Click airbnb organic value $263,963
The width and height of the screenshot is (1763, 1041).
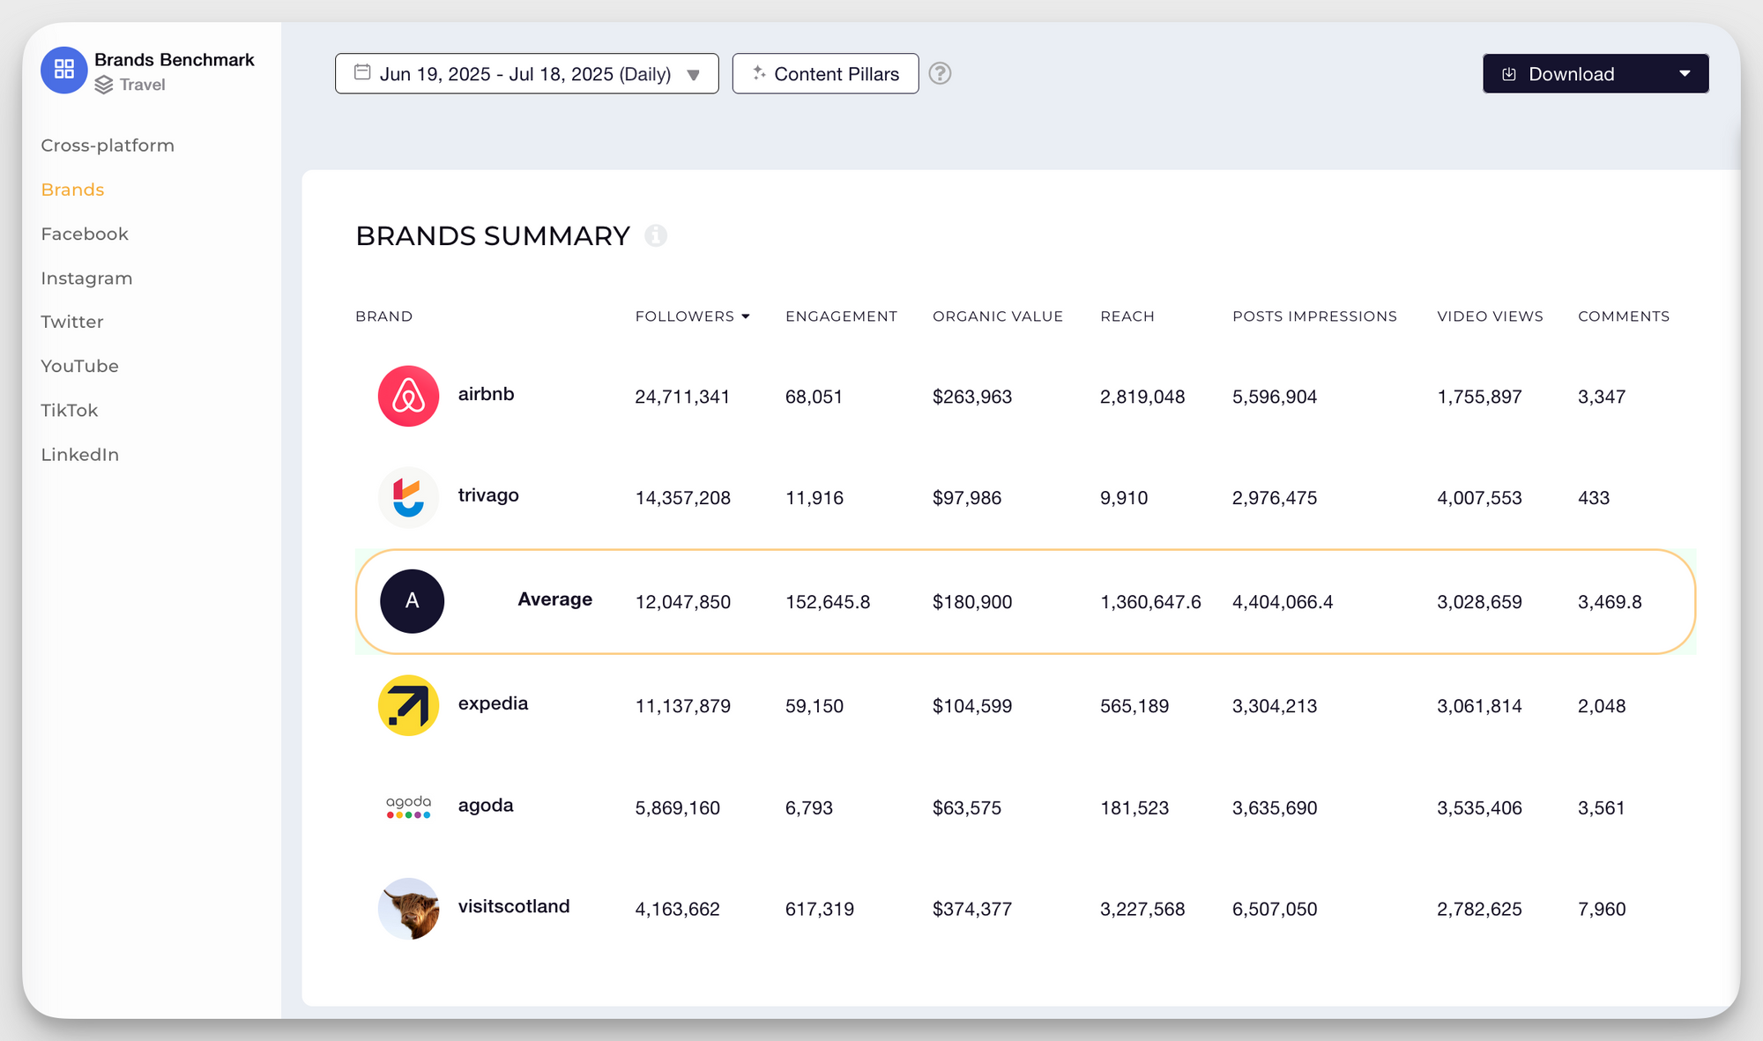click(x=972, y=397)
